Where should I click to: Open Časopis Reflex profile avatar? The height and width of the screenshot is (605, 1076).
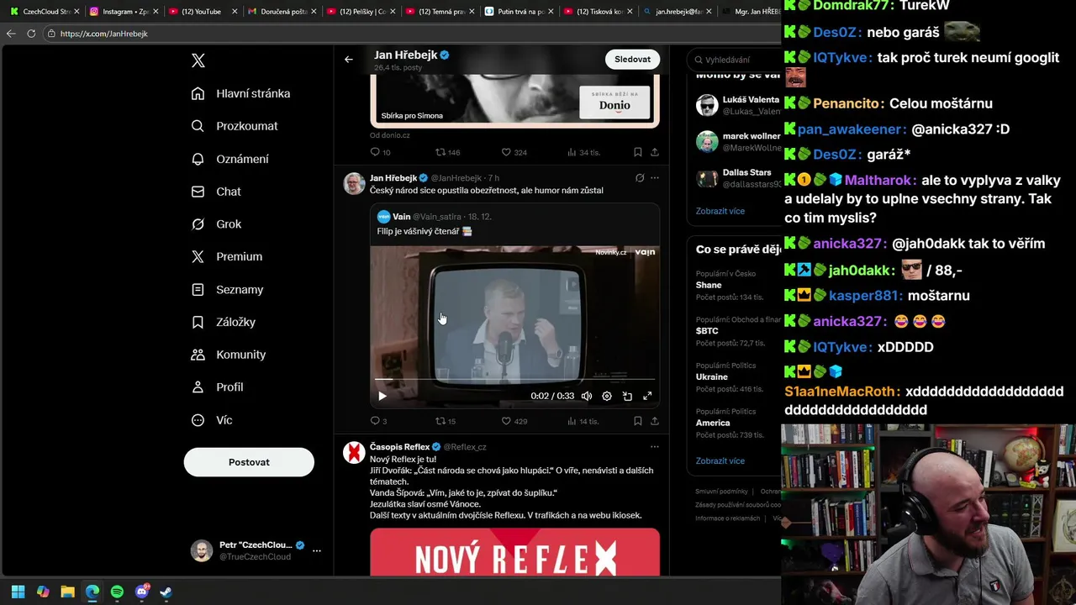tap(354, 453)
